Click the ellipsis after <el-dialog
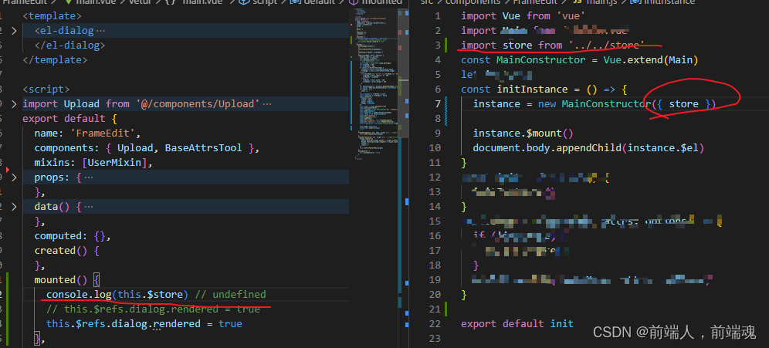The image size is (769, 348). (100, 31)
